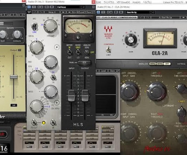This screenshot has height=155, width=187.
Task: Click Save in the HLS toolbar
Action: pos(89,12)
